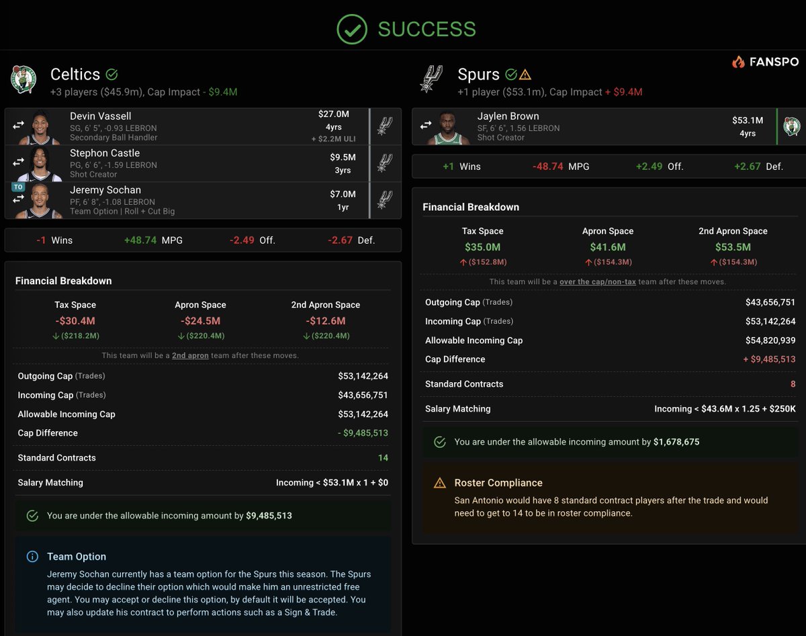Click Celtics Tax Space value -$30.4M
Screen dimensions: 806x636
point(75,321)
